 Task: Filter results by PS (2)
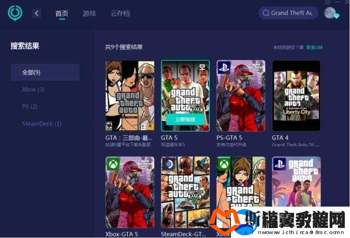click(x=30, y=107)
